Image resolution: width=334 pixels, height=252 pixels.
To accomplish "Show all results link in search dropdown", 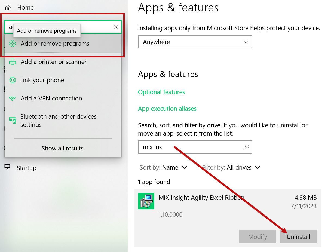I will pyautogui.click(x=63, y=148).
